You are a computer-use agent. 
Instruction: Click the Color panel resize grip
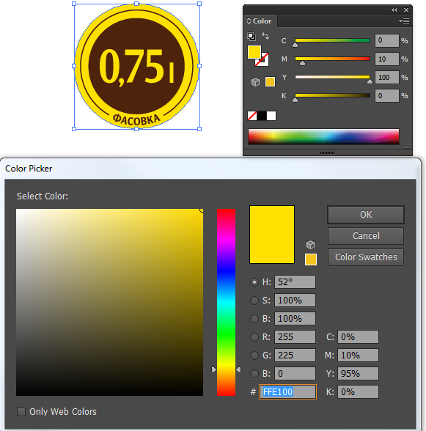[x=407, y=145]
